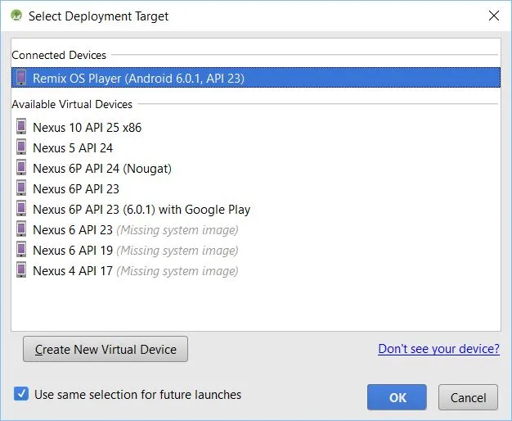Click device icon beside Nexus 4 API 17
Screen dimensions: 512x421
point(21,270)
